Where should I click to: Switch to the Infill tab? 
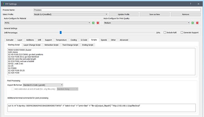(x=39, y=40)
